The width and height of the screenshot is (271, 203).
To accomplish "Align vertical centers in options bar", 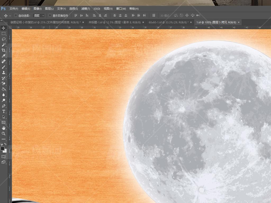I will click(82, 16).
